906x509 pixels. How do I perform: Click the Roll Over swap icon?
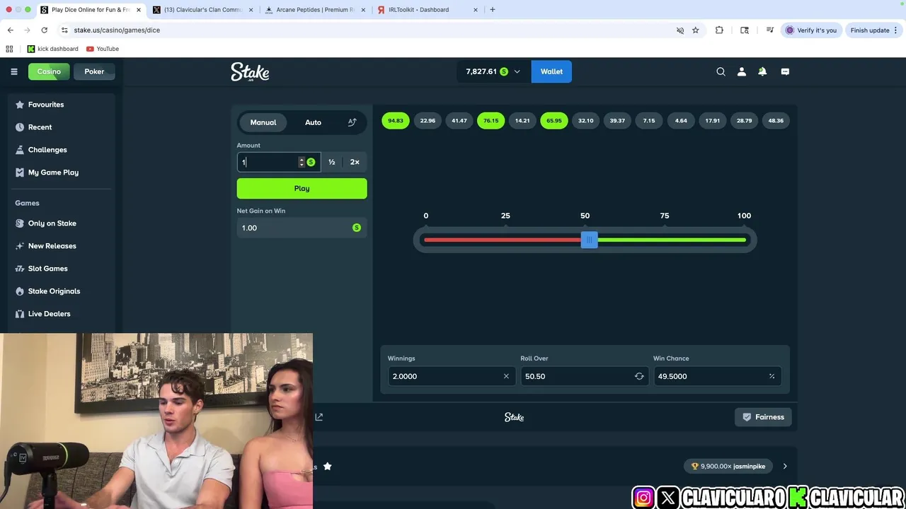(639, 376)
